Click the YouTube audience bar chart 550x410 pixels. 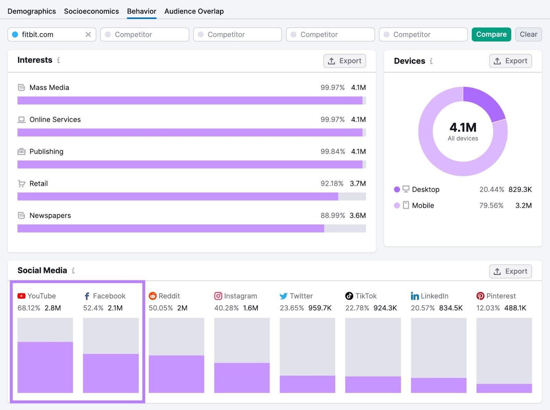pos(45,355)
